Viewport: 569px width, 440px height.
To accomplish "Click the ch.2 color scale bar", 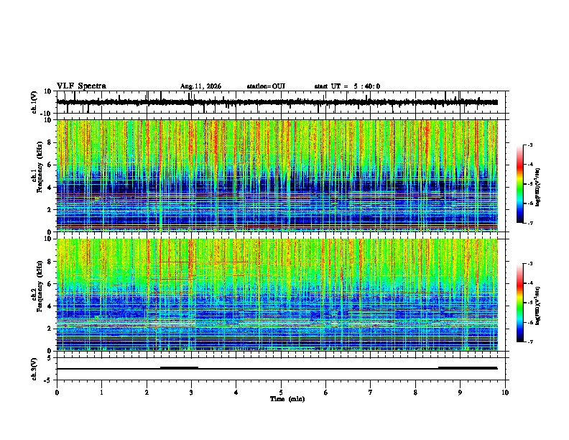I will [x=520, y=303].
